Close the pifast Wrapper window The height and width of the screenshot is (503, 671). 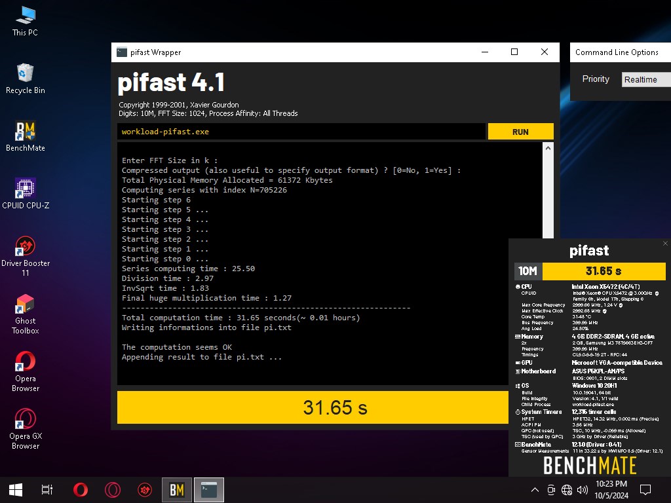pyautogui.click(x=545, y=52)
